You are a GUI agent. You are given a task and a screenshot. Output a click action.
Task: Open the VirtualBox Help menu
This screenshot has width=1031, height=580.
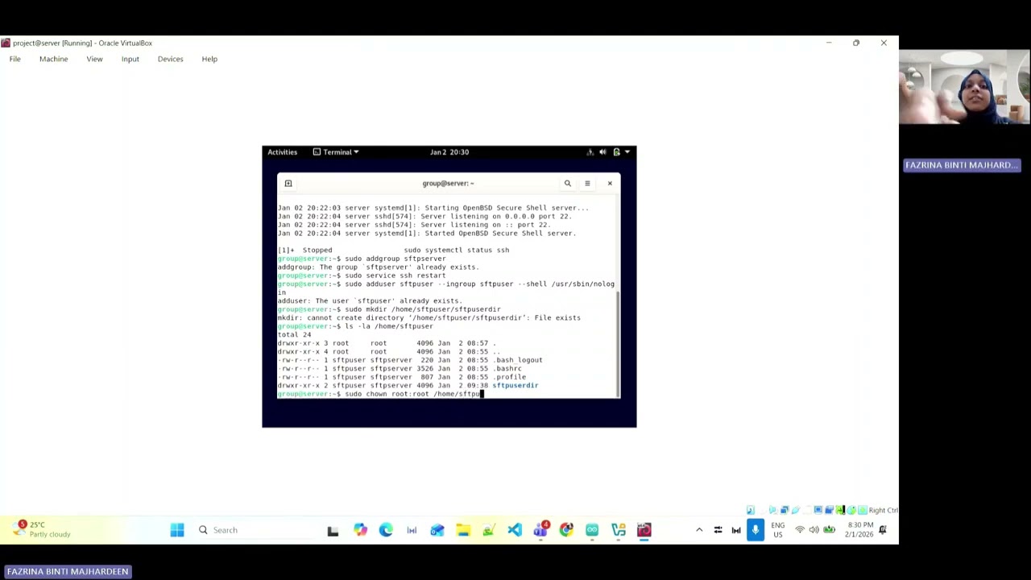coord(209,59)
